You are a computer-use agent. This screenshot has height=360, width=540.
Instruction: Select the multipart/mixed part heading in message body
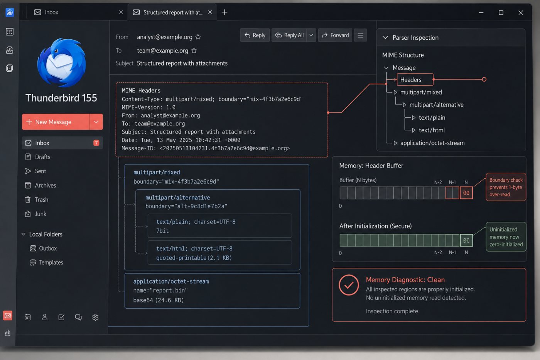coord(157,172)
